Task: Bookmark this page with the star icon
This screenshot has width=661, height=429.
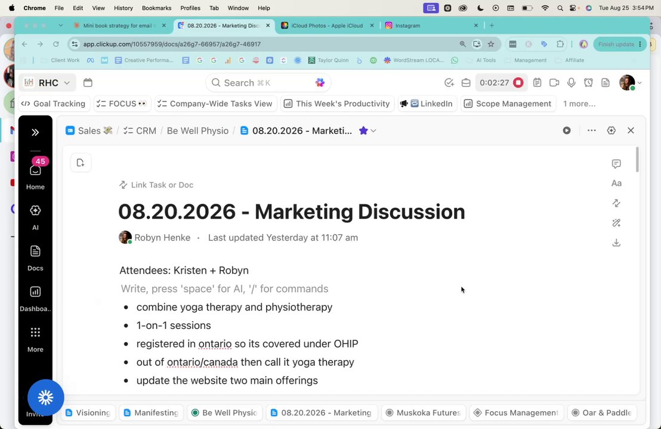Action: [x=491, y=43]
